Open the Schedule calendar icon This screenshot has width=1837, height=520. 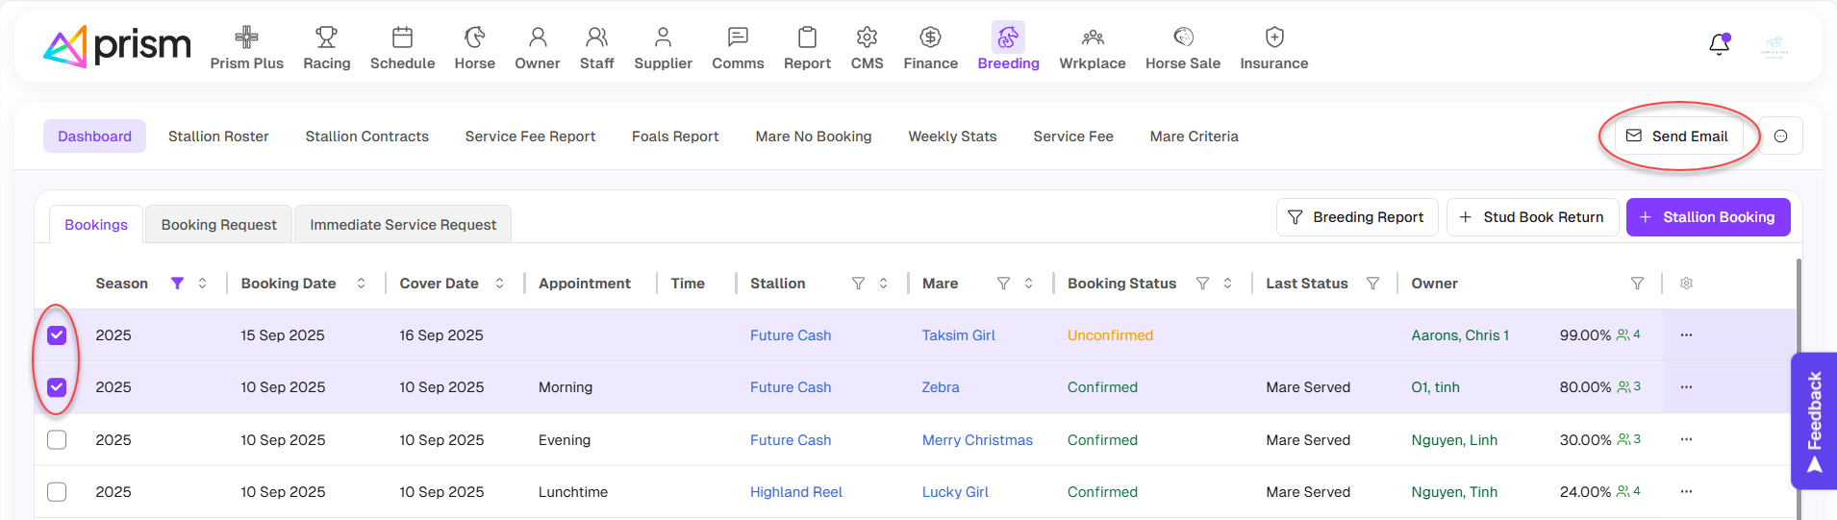tap(402, 37)
